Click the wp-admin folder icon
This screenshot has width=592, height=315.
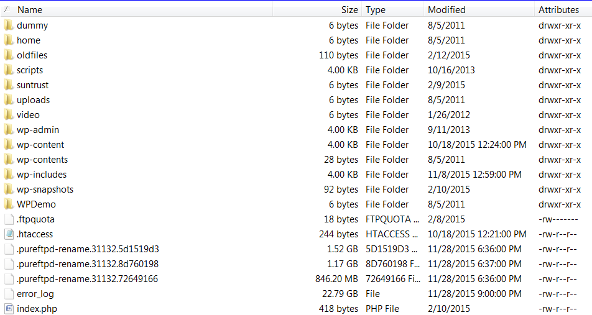tap(9, 130)
